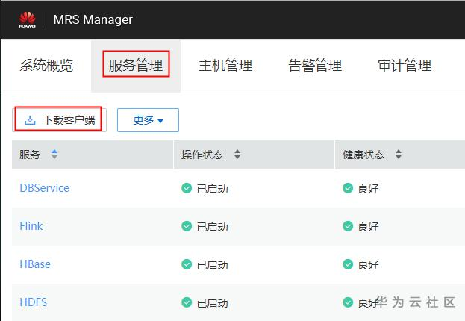Open the DBService service link
The image size is (465, 321).
44,188
